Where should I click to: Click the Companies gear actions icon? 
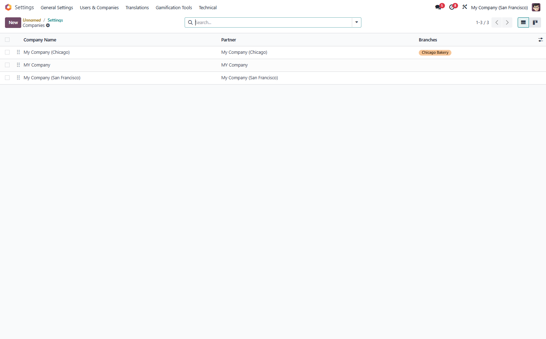click(48, 25)
